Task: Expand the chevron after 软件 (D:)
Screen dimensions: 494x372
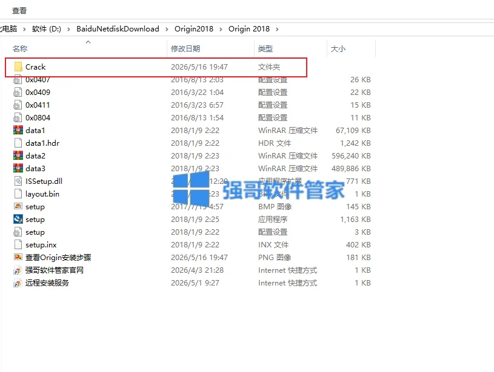Action: coord(68,29)
